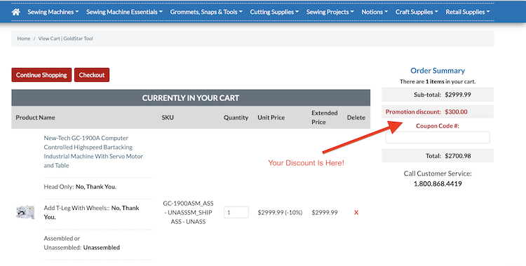The image size is (526, 266).
Task: Proceed with the Checkout button
Action: (92, 75)
